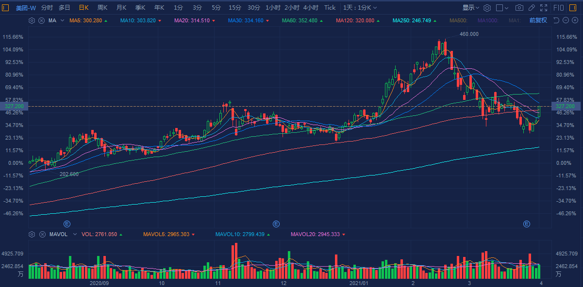The width and height of the screenshot is (583, 287).
Task: Open the 1天:1分K period dropdown
Action: coord(360,8)
